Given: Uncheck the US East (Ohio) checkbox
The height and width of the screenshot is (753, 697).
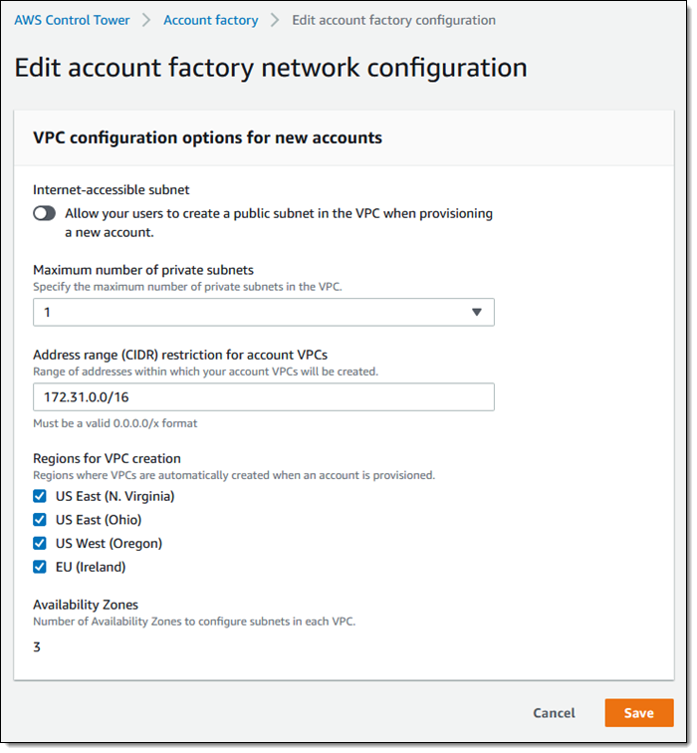Looking at the screenshot, I should [x=40, y=520].
